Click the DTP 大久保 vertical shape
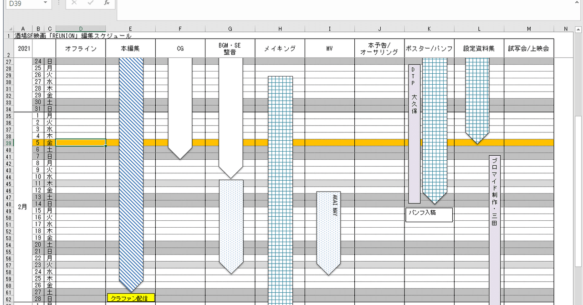The image size is (583, 305). coord(414,132)
